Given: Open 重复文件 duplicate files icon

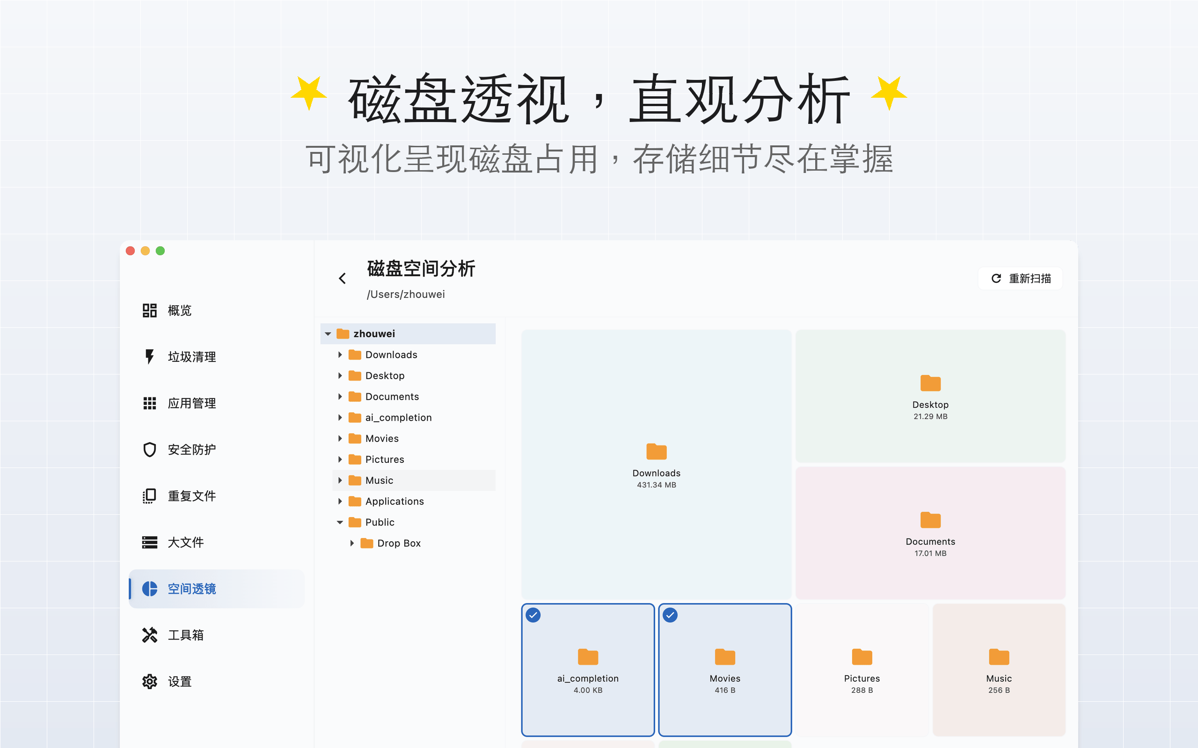Looking at the screenshot, I should click(x=149, y=496).
